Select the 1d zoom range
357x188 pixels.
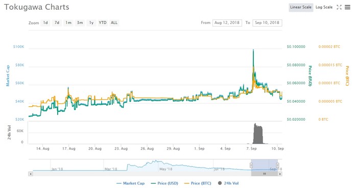45,23
